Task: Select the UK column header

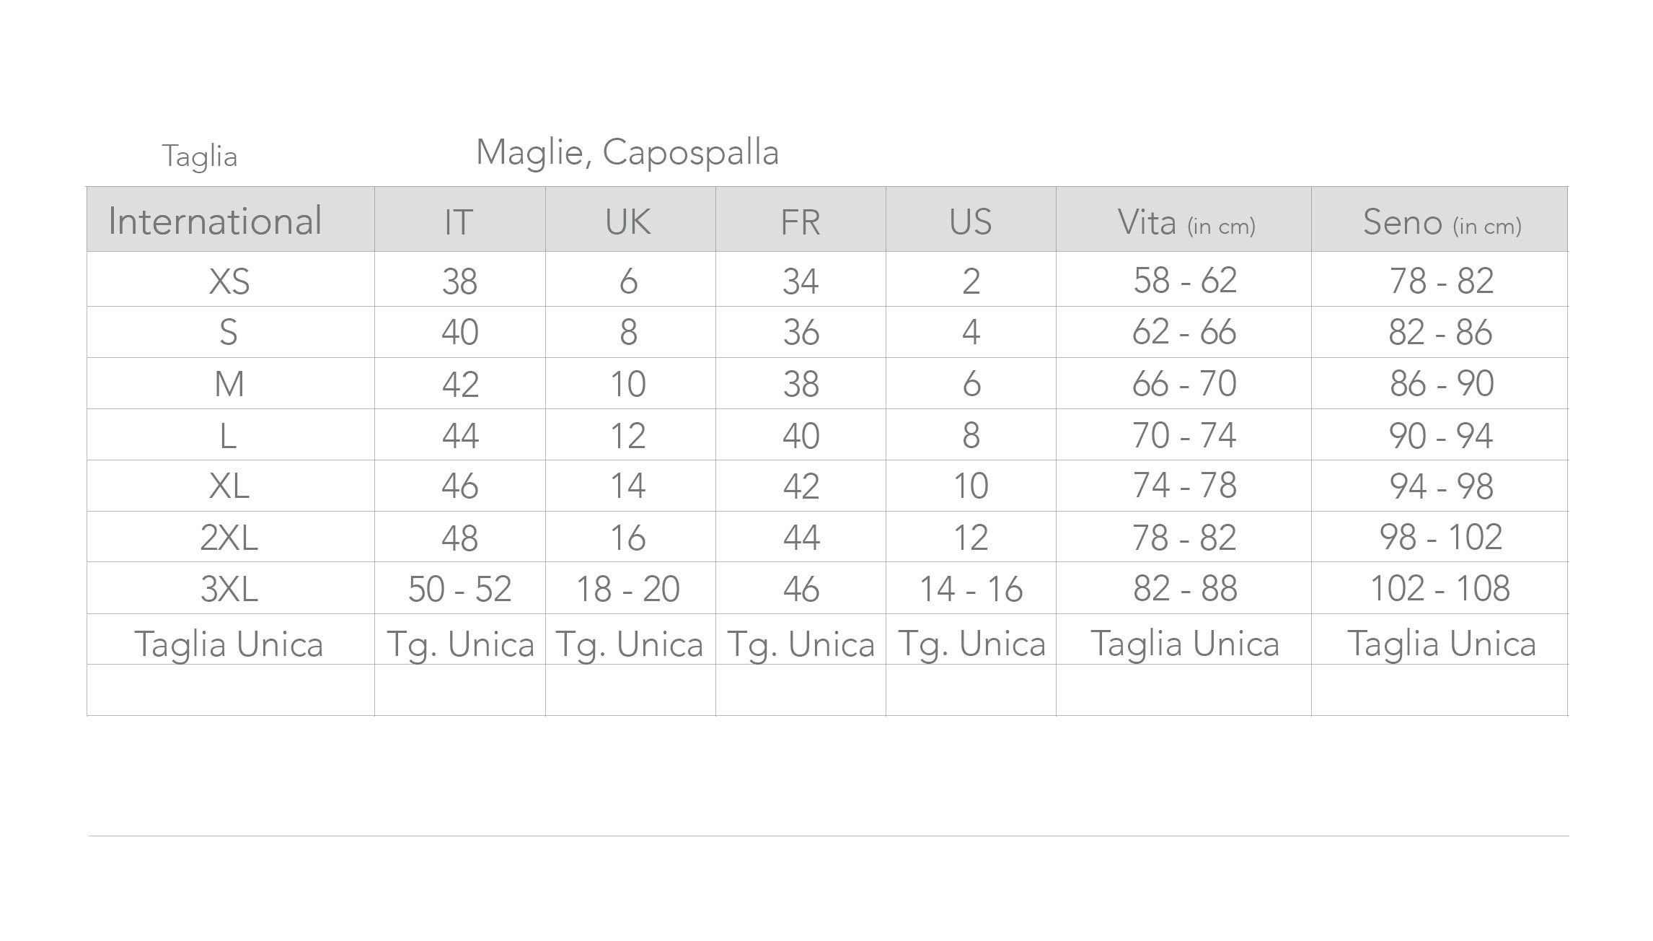Action: [628, 222]
